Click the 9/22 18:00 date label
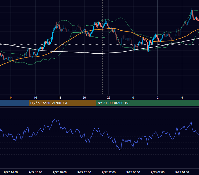Screen dimensions: 199x175 click(x=60, y=172)
